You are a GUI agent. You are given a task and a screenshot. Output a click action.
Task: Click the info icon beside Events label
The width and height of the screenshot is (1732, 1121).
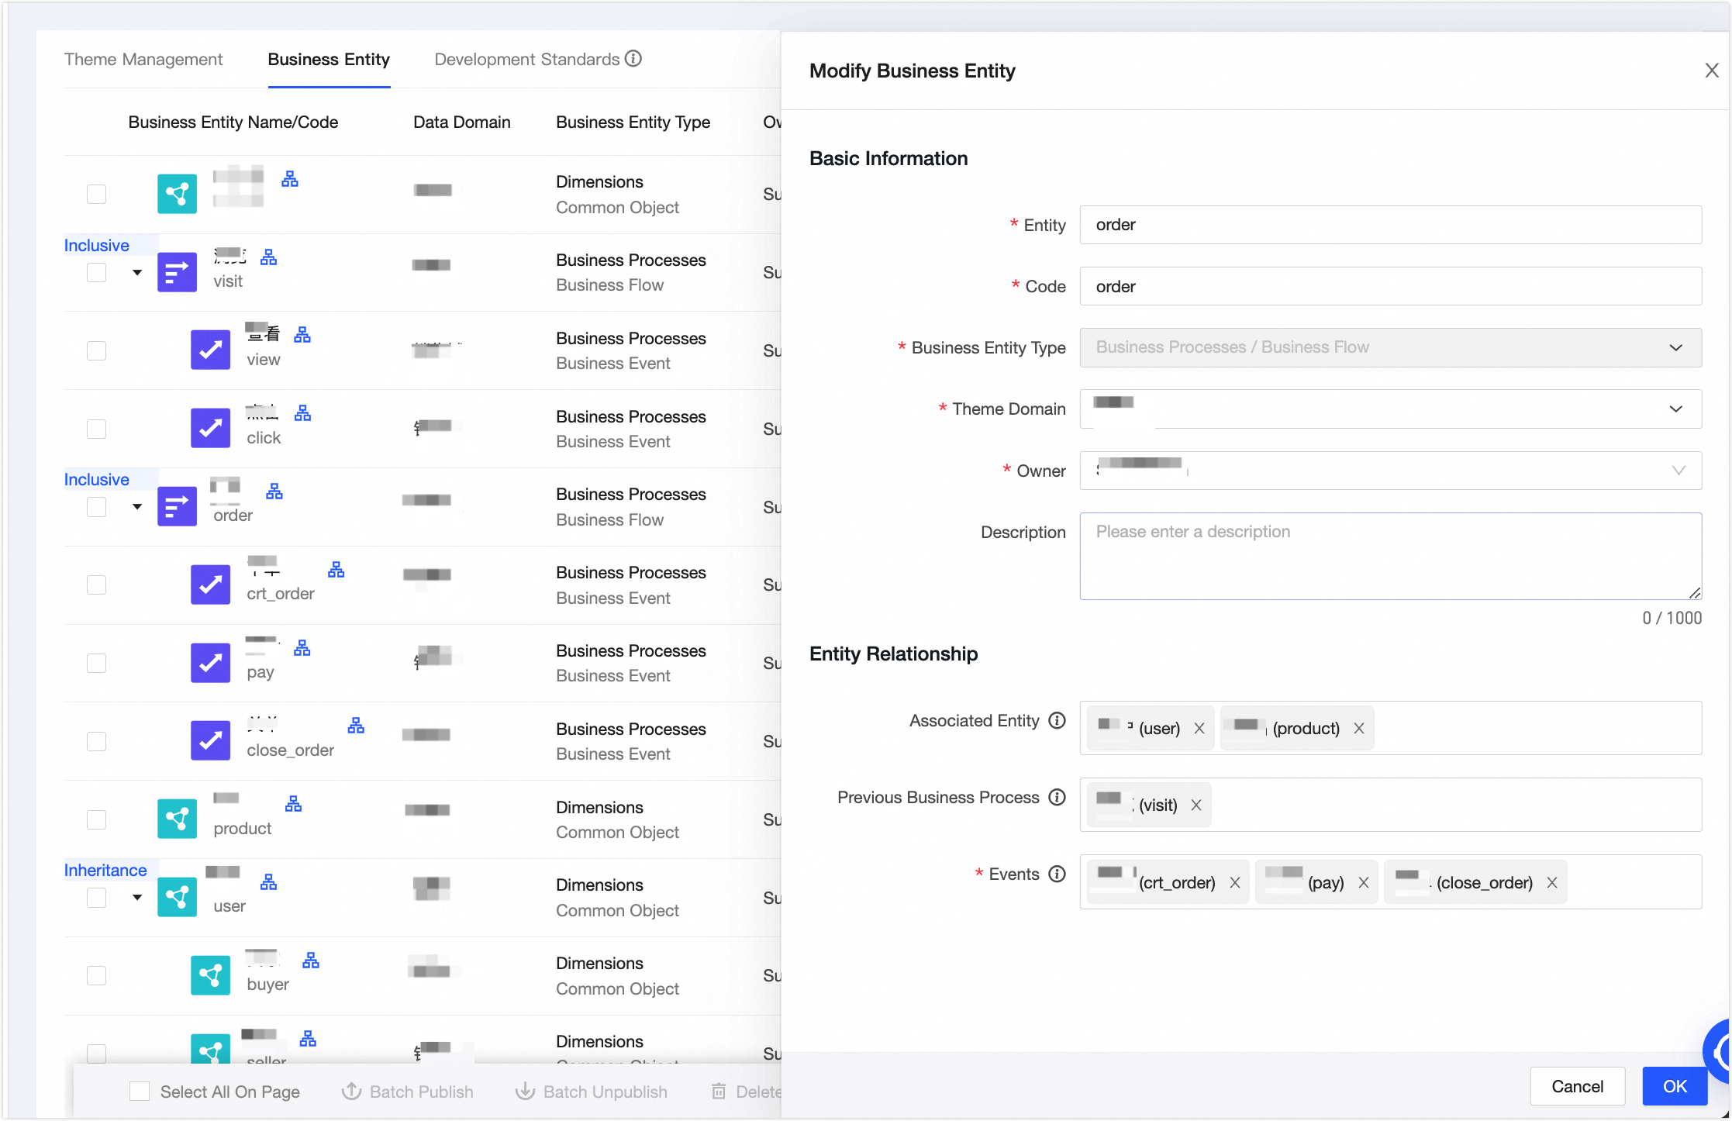1057,874
